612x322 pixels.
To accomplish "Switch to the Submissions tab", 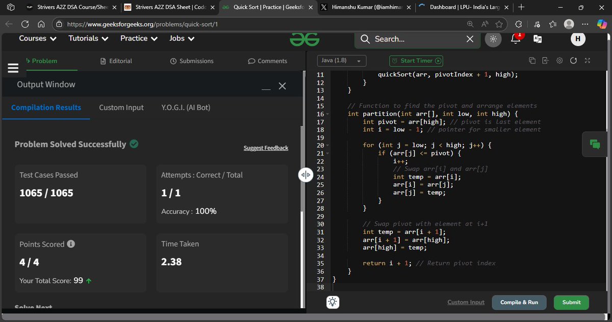I will tap(192, 61).
